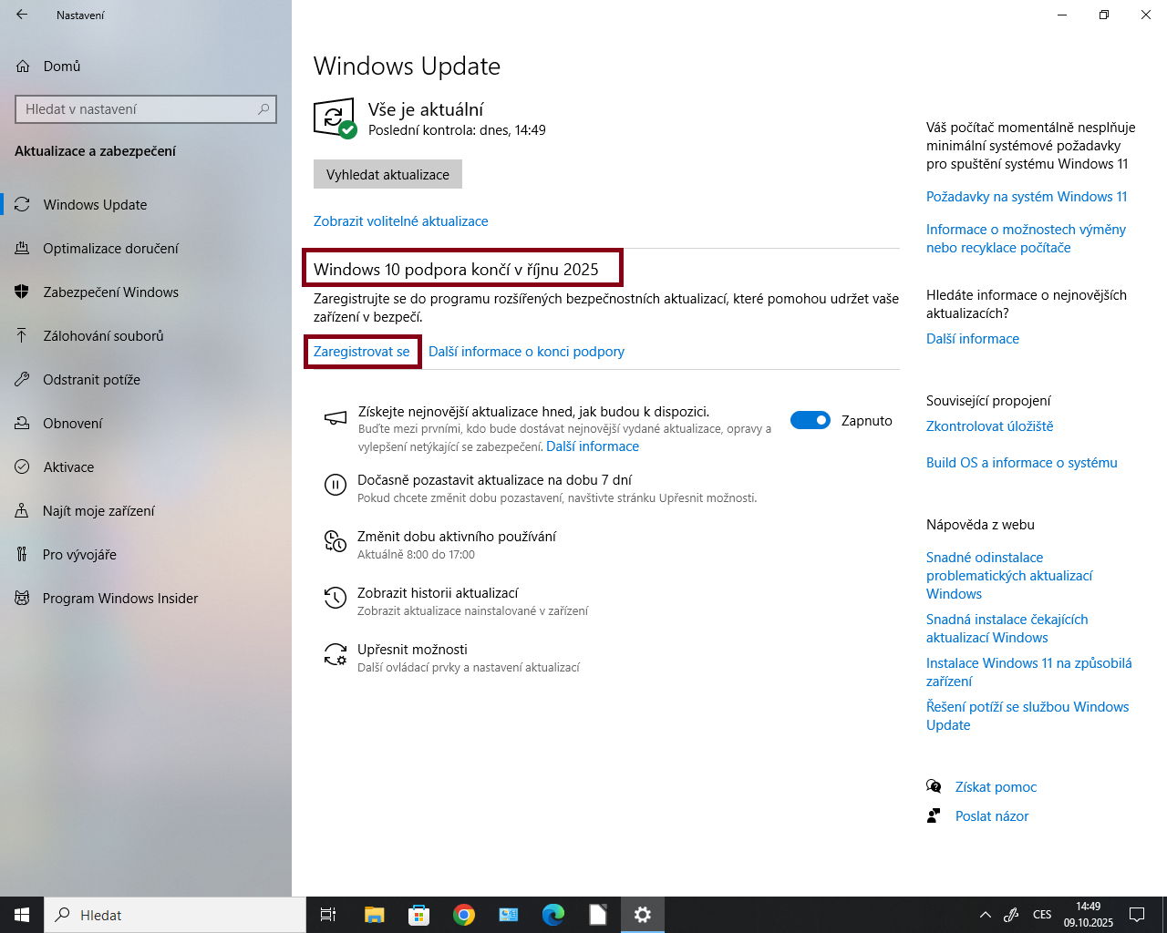
Task: Open Build OS a informace o systému
Action: (1021, 463)
